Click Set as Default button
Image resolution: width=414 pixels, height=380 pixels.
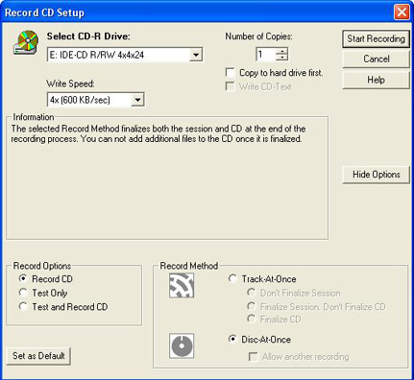coord(38,356)
